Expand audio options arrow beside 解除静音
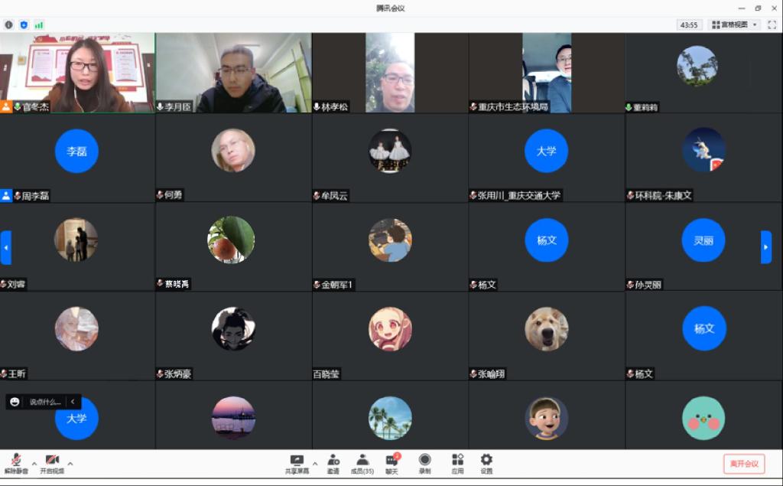Viewport: 783px width, 486px height. (x=34, y=463)
